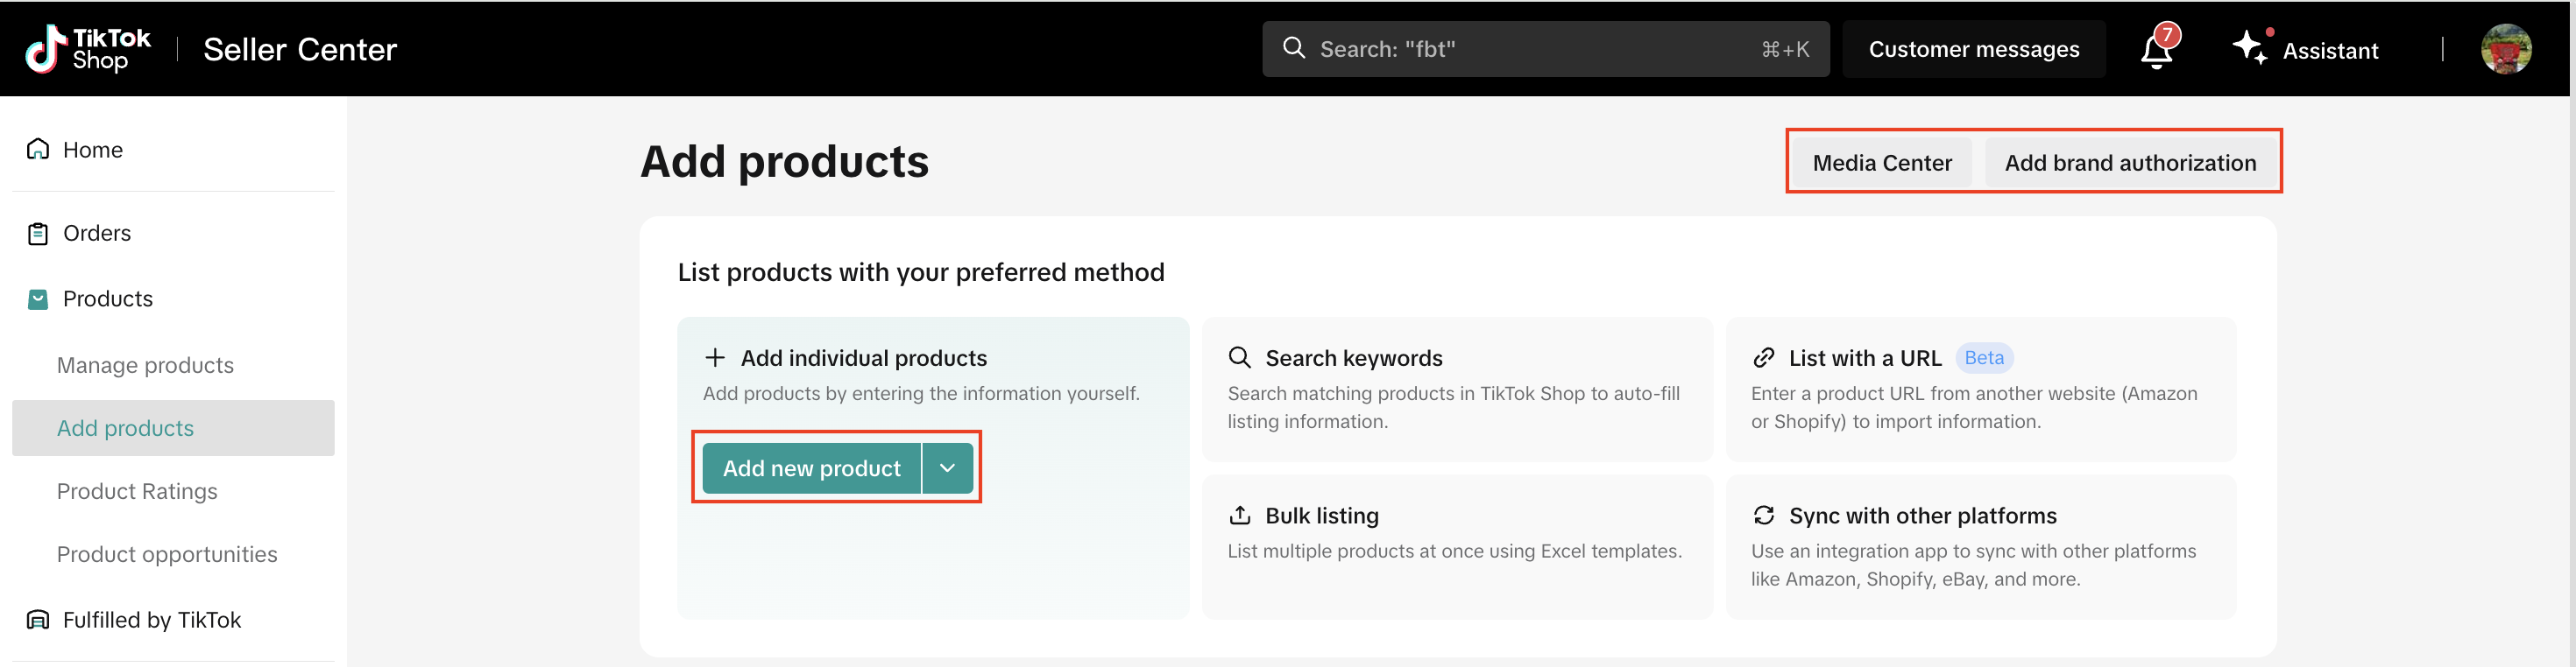The height and width of the screenshot is (667, 2576).
Task: Click the Sync with other platforms icon
Action: [x=1763, y=516]
